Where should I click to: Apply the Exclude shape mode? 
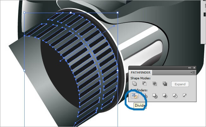[164, 84]
